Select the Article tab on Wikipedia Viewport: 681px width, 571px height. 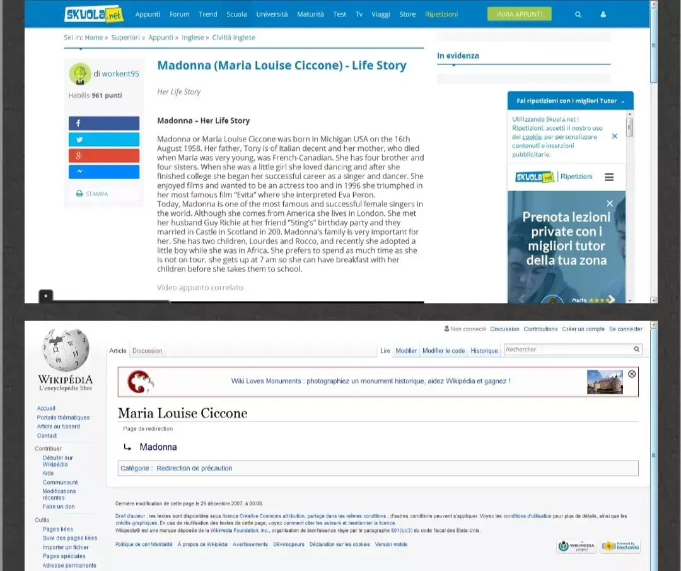point(118,351)
